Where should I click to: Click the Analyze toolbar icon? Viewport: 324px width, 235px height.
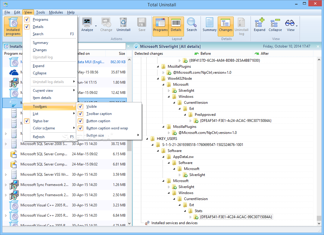(87, 22)
